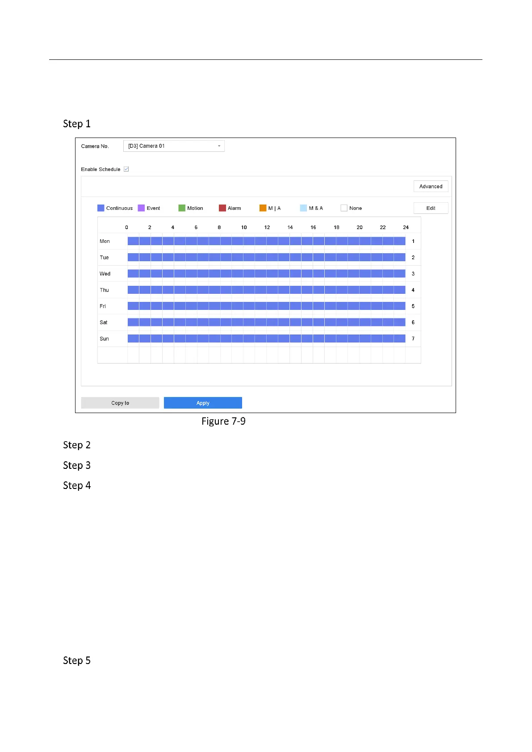This screenshot has height=752, width=532.
Task: Click the Fri schedule timeline bar
Action: [267, 306]
